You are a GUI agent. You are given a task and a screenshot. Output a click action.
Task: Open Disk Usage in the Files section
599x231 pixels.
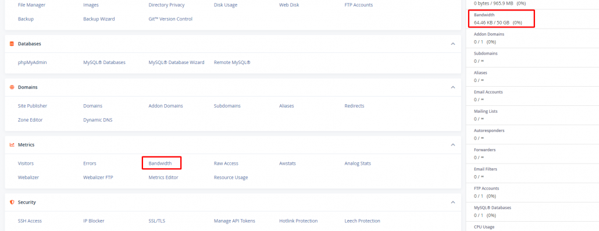226,5
